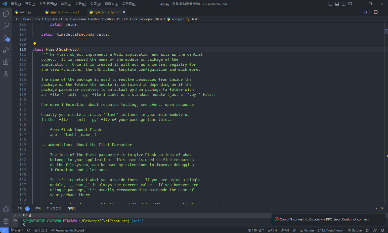Screen dimensions: 388x233
Task: Collapse the 터미널 section header chevron
Action: [20, 215]
